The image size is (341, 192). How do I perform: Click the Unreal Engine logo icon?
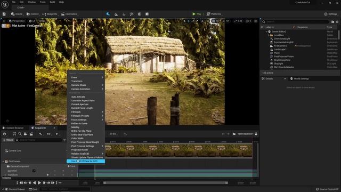[5, 4]
